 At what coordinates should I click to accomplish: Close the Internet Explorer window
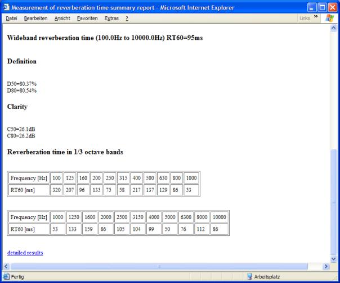point(332,6)
